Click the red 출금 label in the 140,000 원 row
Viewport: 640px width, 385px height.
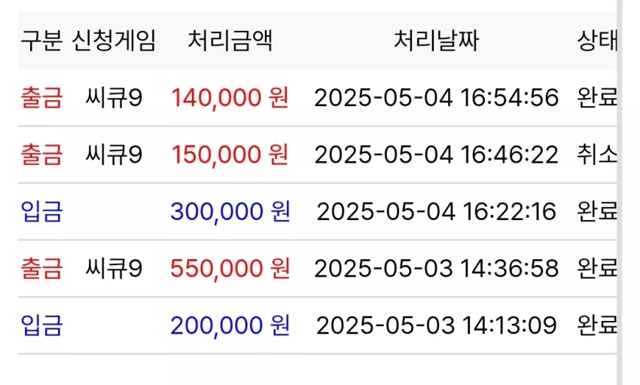(41, 98)
